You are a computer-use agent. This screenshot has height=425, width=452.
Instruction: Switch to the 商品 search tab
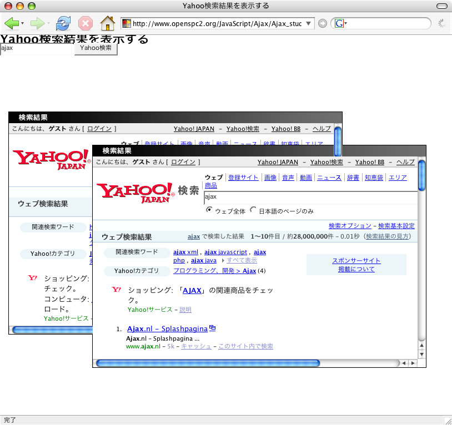pyautogui.click(x=211, y=186)
